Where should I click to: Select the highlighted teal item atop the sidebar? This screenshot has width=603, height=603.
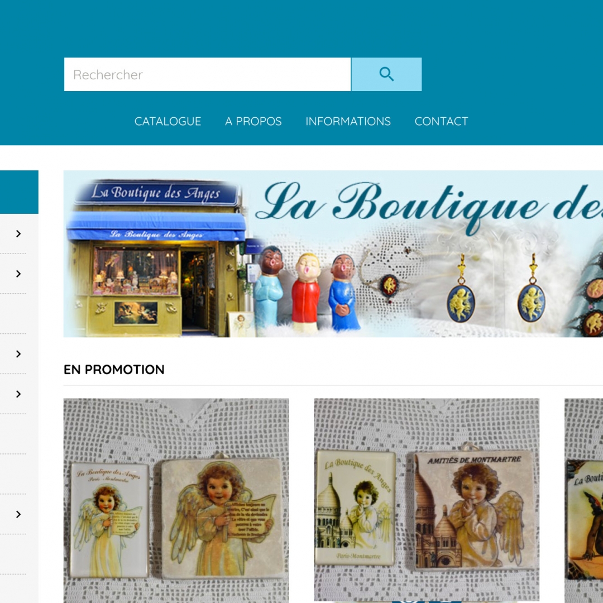click(19, 192)
